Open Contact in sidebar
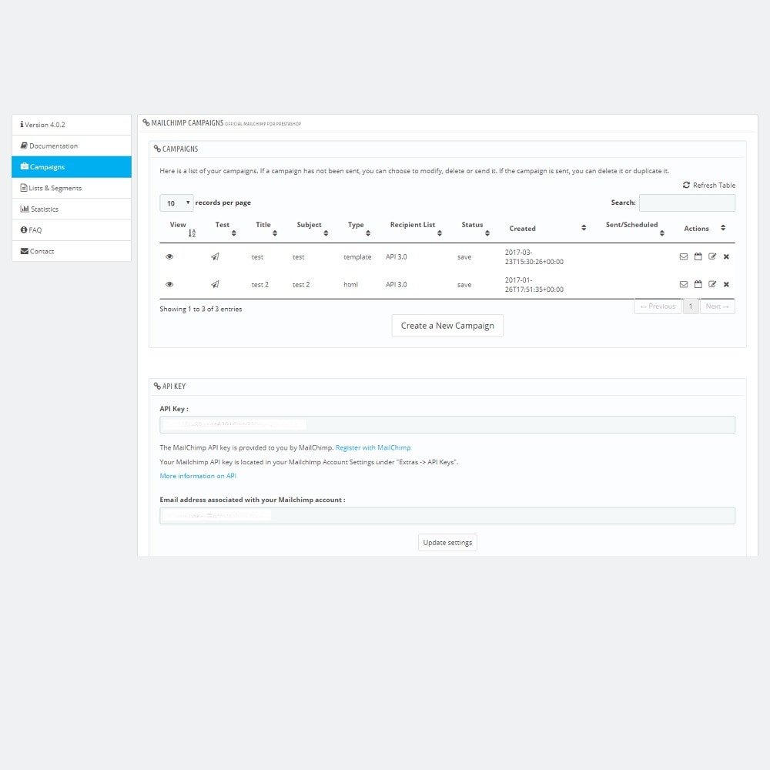The height and width of the screenshot is (770, 770). (x=71, y=251)
